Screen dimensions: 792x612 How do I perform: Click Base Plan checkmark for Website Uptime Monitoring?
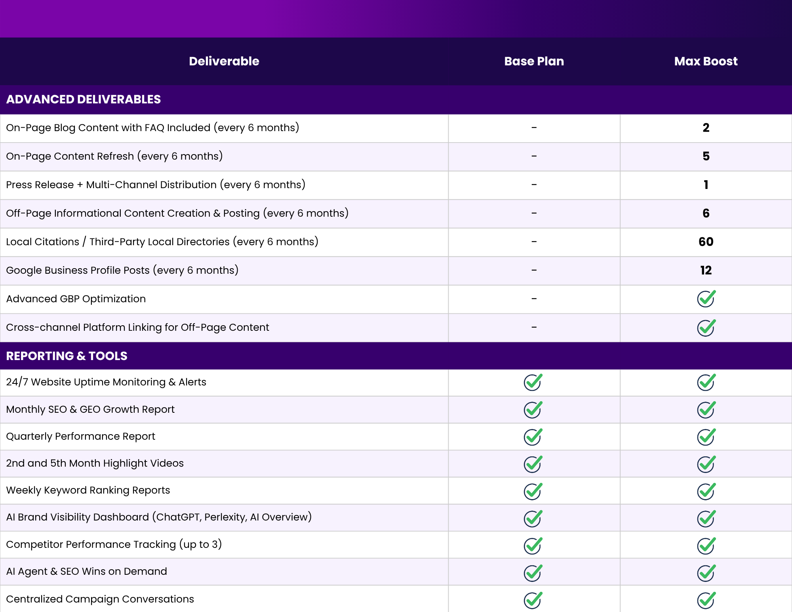pyautogui.click(x=533, y=382)
